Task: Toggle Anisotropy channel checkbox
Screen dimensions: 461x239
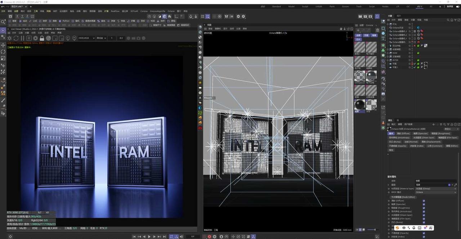Action: tap(424, 212)
